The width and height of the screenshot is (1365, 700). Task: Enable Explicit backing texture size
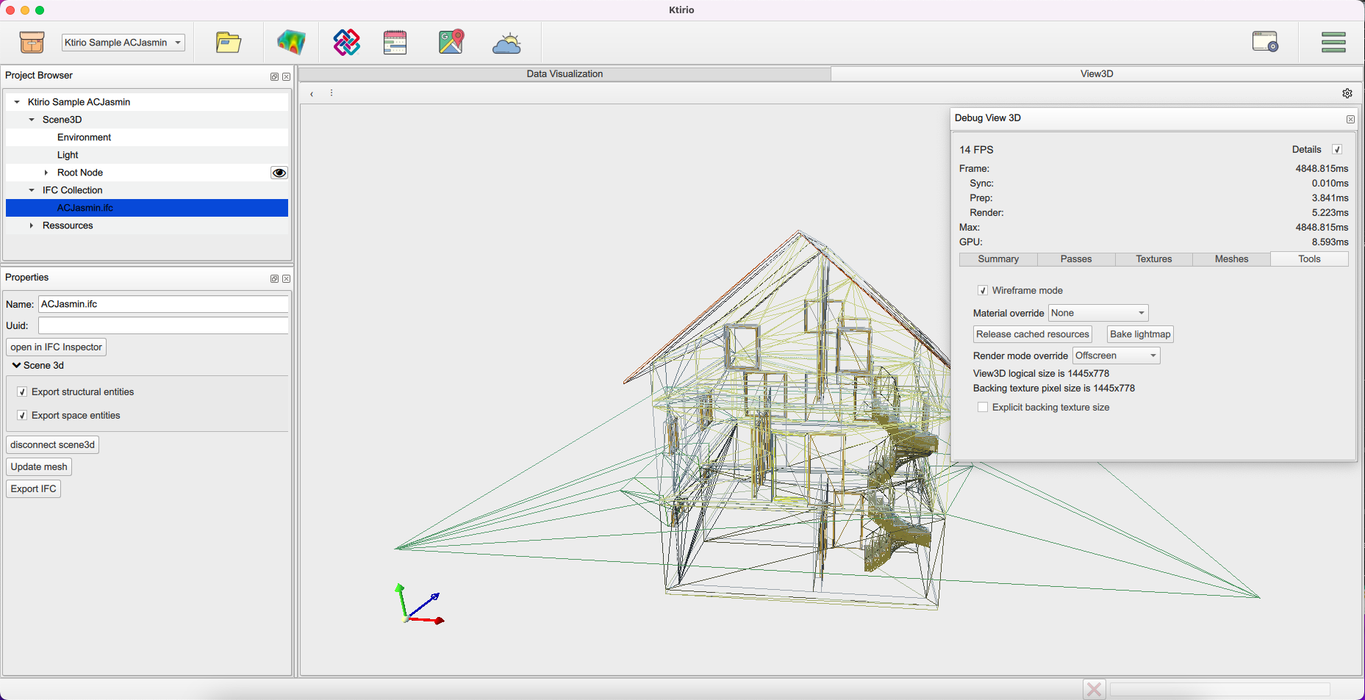pos(983,406)
